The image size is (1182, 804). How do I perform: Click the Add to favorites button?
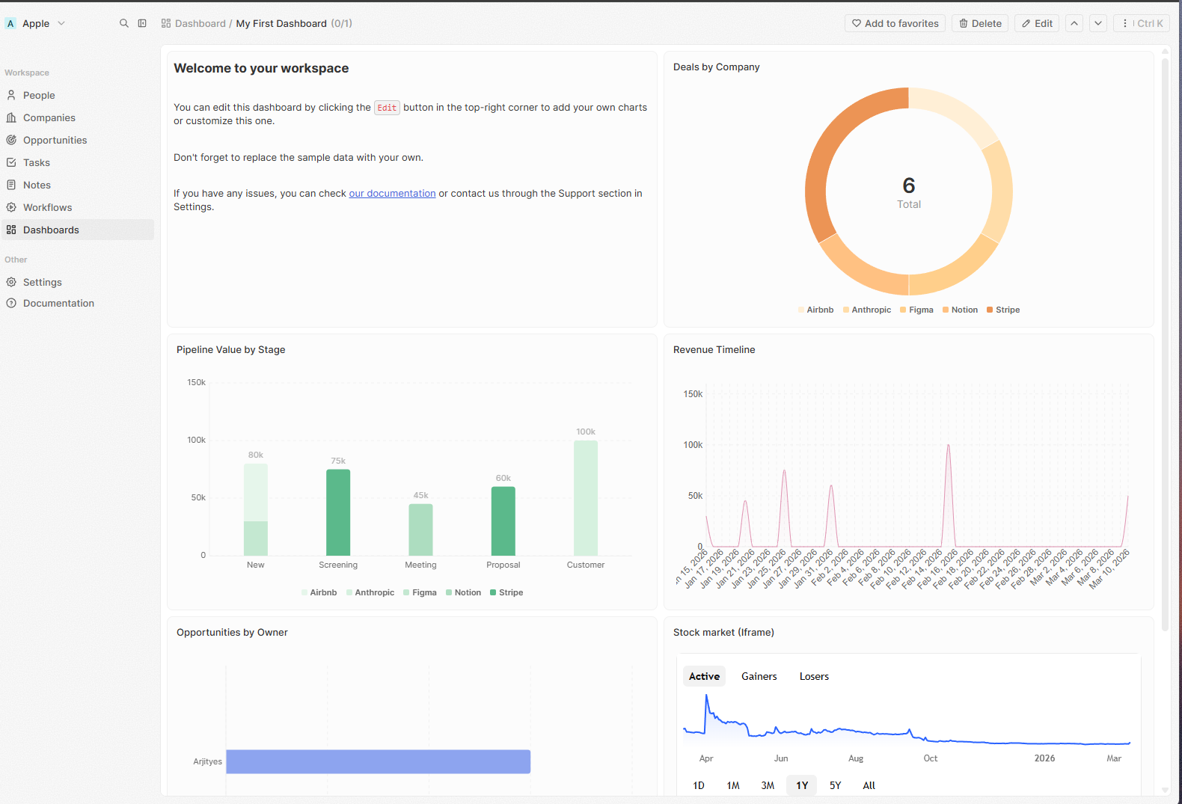click(895, 23)
